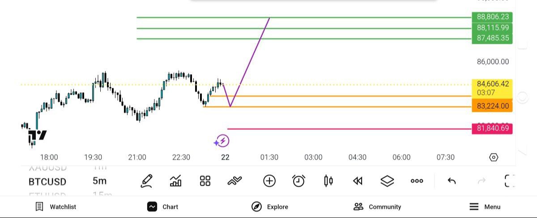Open the BTCUSD symbol selector

[x=47, y=181]
